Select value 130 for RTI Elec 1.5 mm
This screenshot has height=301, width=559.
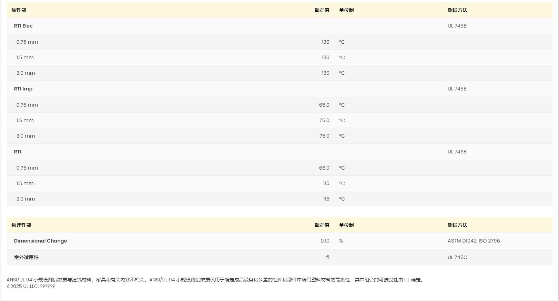(x=325, y=57)
